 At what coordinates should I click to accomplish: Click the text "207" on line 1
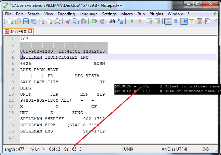coord(24,39)
